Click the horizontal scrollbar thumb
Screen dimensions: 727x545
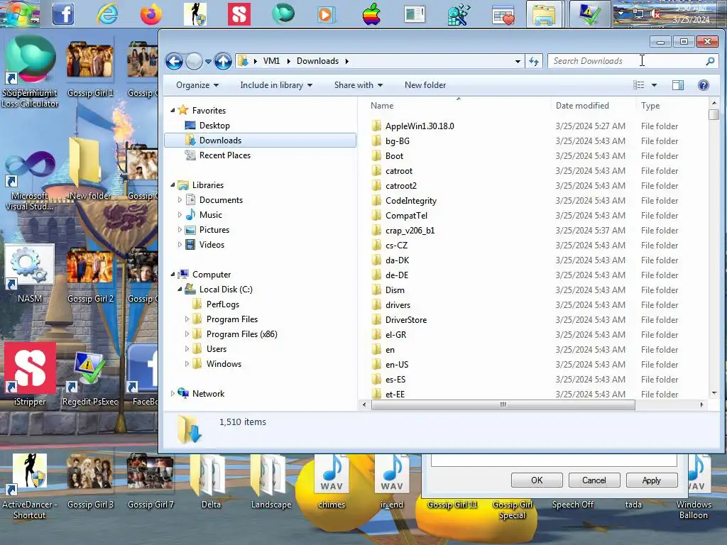coord(503,404)
